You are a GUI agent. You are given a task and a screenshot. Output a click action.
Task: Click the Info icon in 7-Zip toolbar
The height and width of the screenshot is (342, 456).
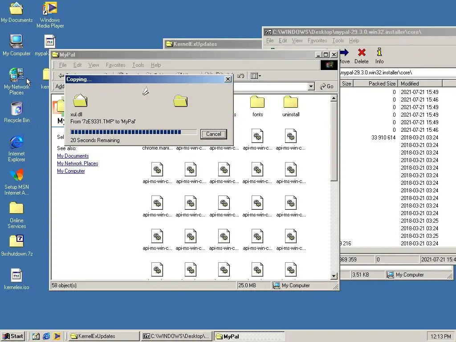(379, 56)
